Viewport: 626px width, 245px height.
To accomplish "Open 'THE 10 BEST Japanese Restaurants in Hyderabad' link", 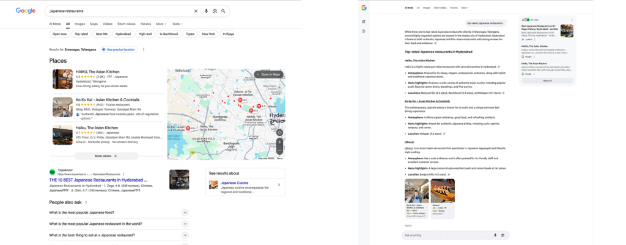I will pos(98,180).
